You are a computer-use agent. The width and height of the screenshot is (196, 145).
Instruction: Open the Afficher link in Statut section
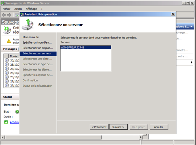(14, 122)
